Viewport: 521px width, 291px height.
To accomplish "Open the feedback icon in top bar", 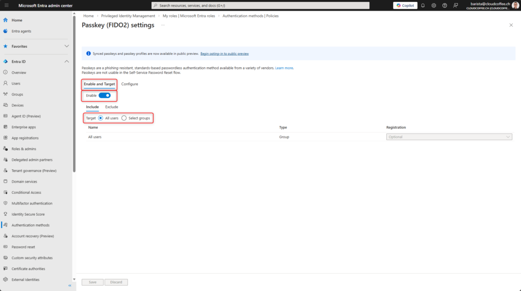I will point(455,5).
